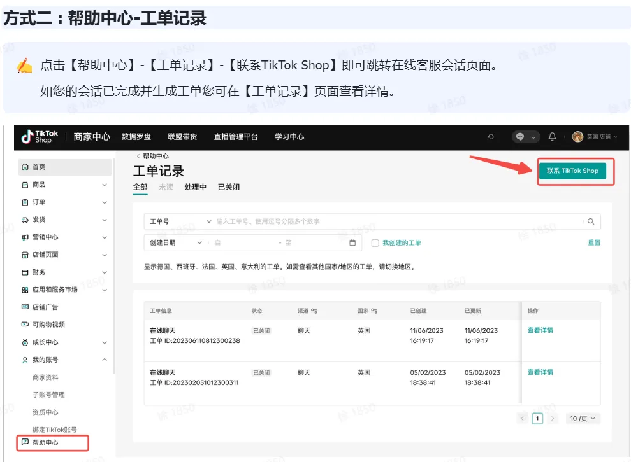The height and width of the screenshot is (462, 631).
Task: Open the 英国店铺 account dropdown
Action: pos(602,137)
